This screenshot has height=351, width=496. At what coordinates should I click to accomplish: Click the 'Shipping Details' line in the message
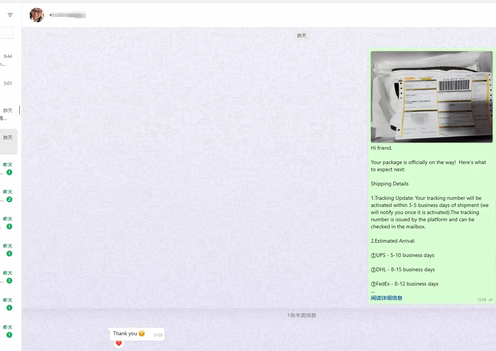(390, 184)
